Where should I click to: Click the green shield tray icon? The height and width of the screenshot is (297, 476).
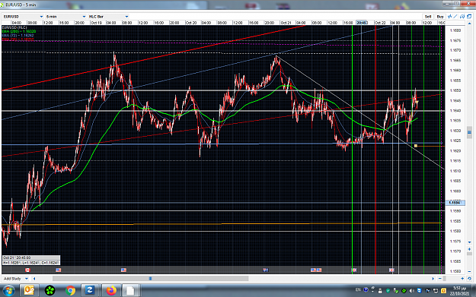(x=388, y=291)
